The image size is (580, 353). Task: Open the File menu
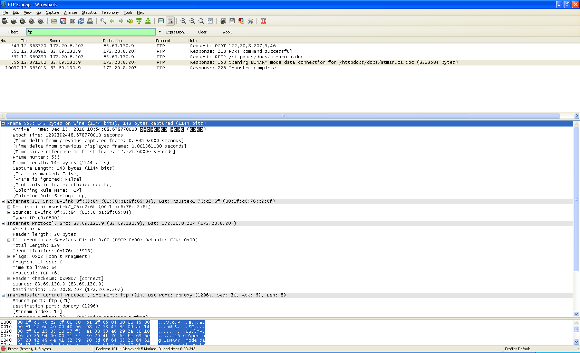5,12
